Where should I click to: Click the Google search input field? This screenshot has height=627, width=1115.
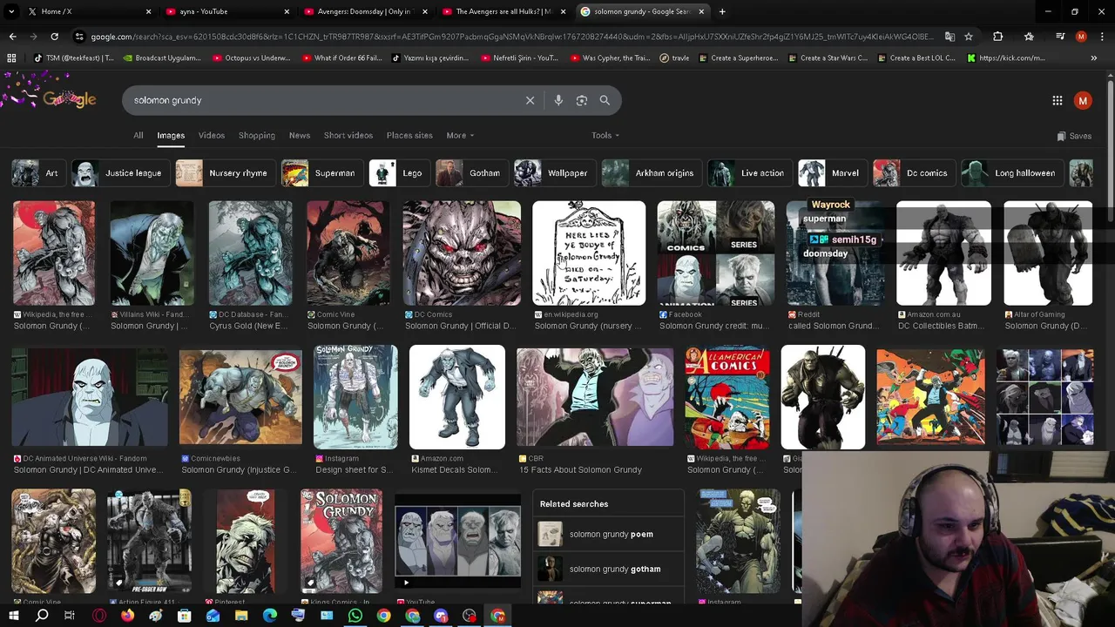click(322, 100)
